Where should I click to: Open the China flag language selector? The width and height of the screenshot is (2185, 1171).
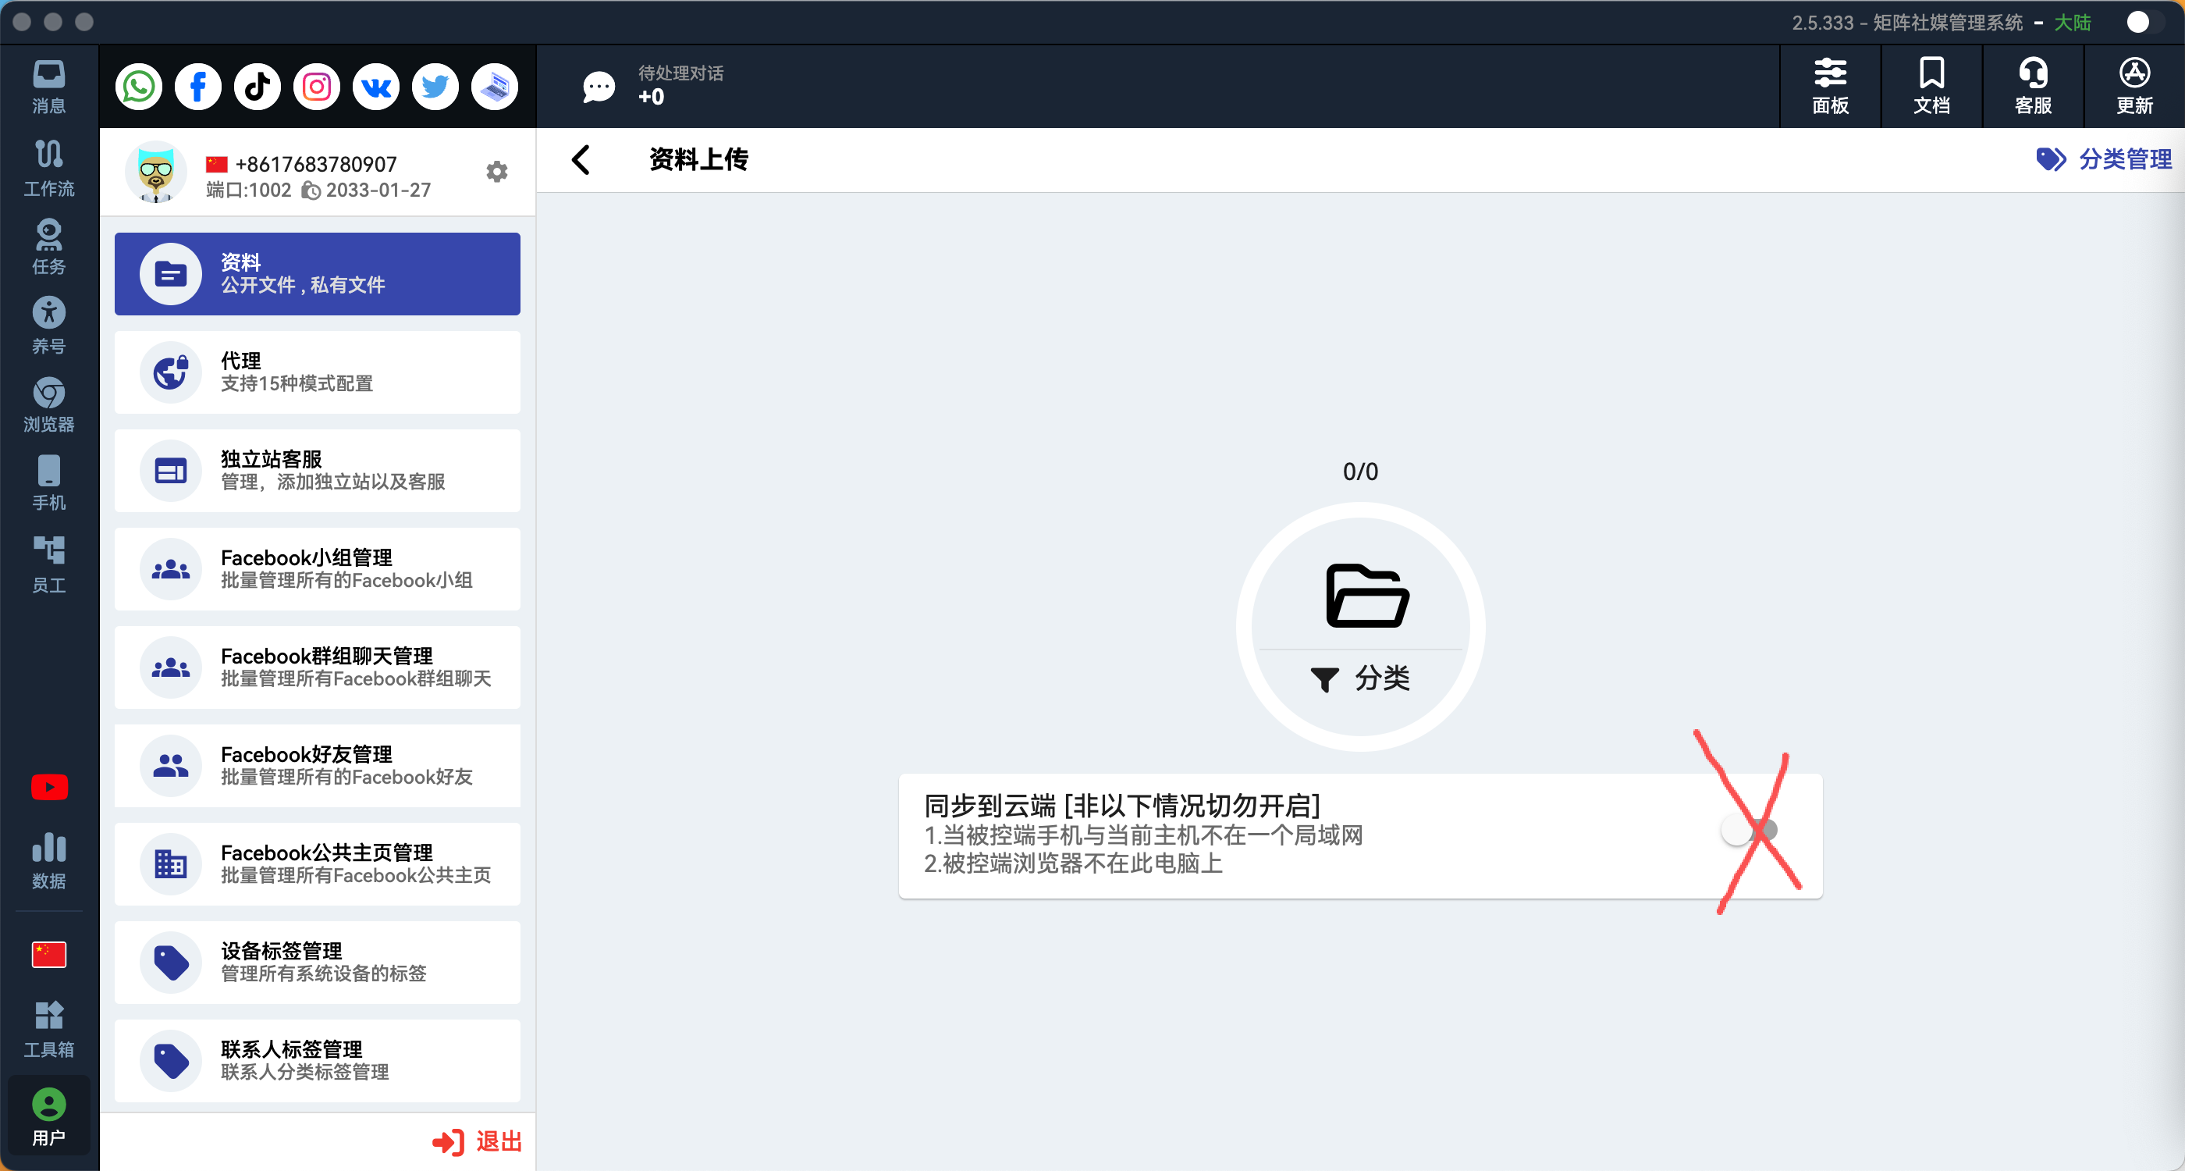[x=49, y=954]
